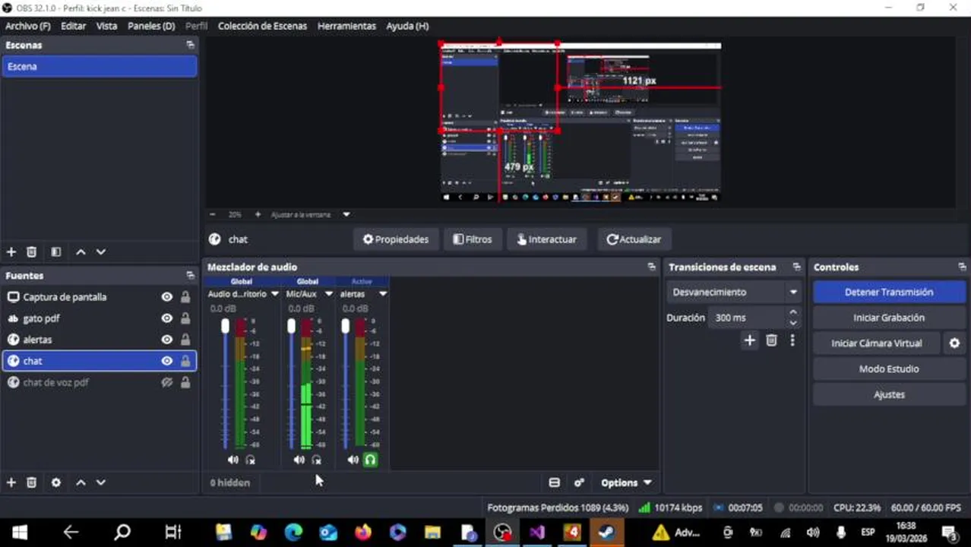Switch audio mixer layout icon
Screen dimensions: 971x547
coord(554,482)
